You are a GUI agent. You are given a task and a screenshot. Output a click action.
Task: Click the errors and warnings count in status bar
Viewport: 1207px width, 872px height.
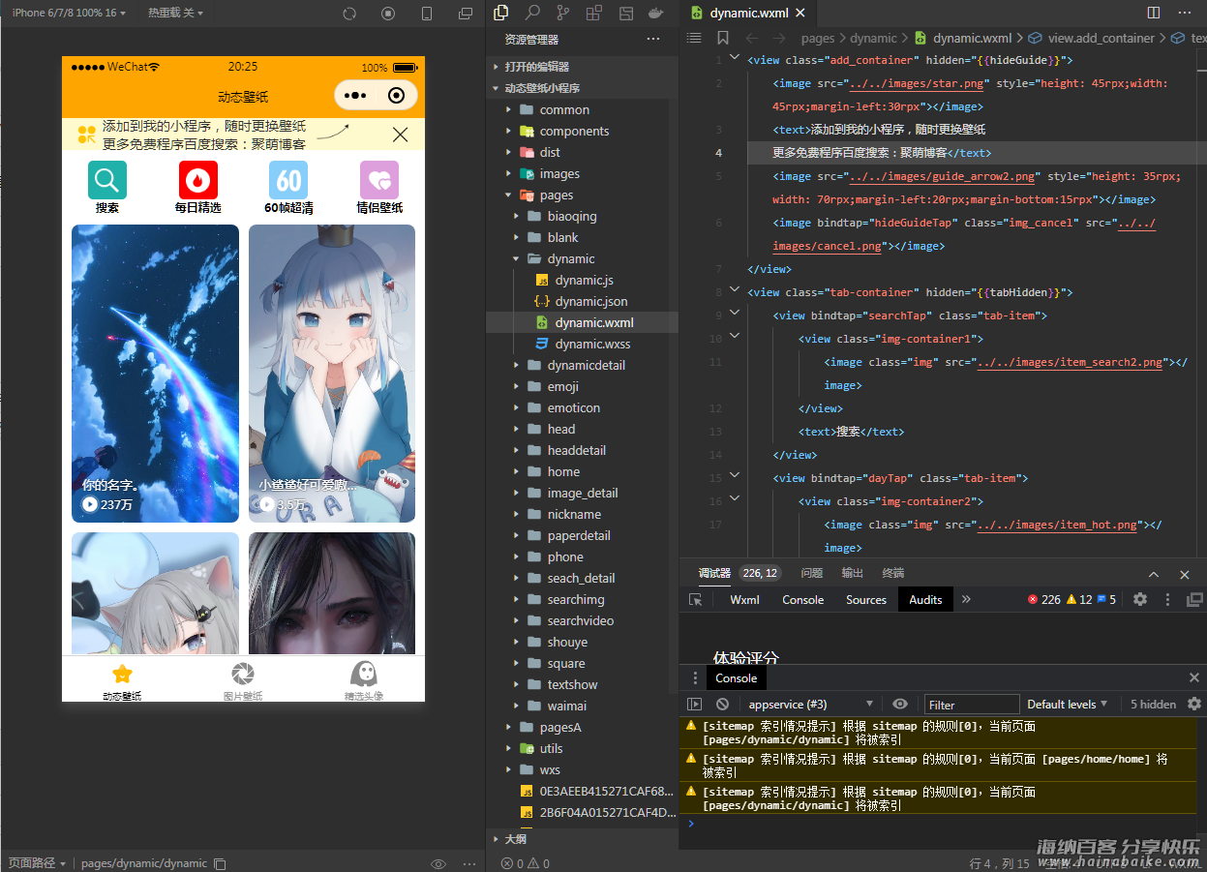point(525,863)
